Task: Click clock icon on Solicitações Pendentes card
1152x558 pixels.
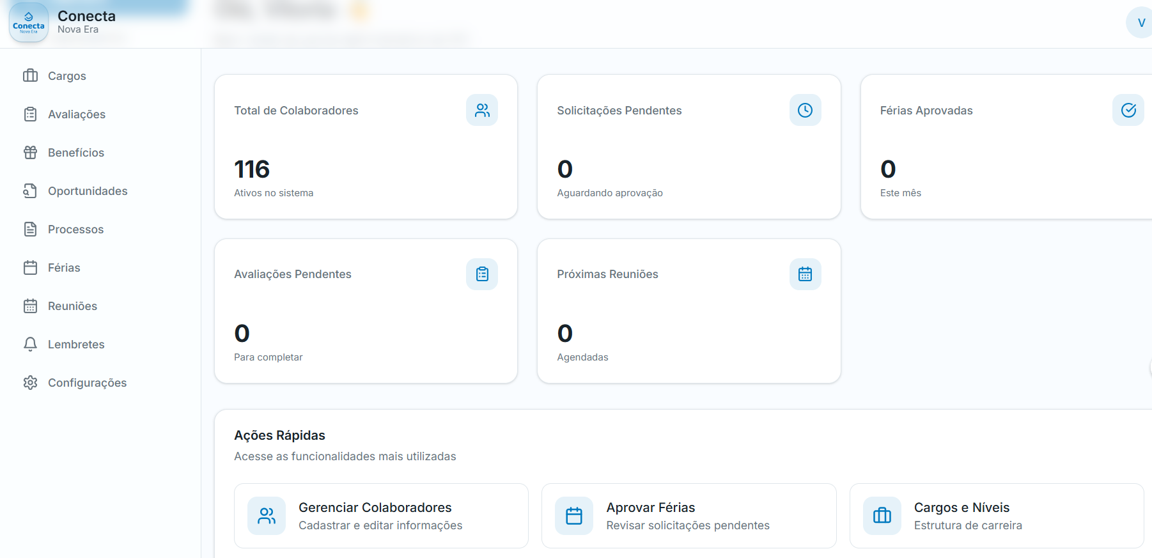Action: tap(806, 110)
